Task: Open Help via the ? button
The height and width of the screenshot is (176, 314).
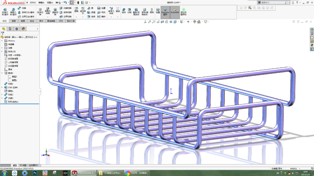Action: click(x=297, y=3)
